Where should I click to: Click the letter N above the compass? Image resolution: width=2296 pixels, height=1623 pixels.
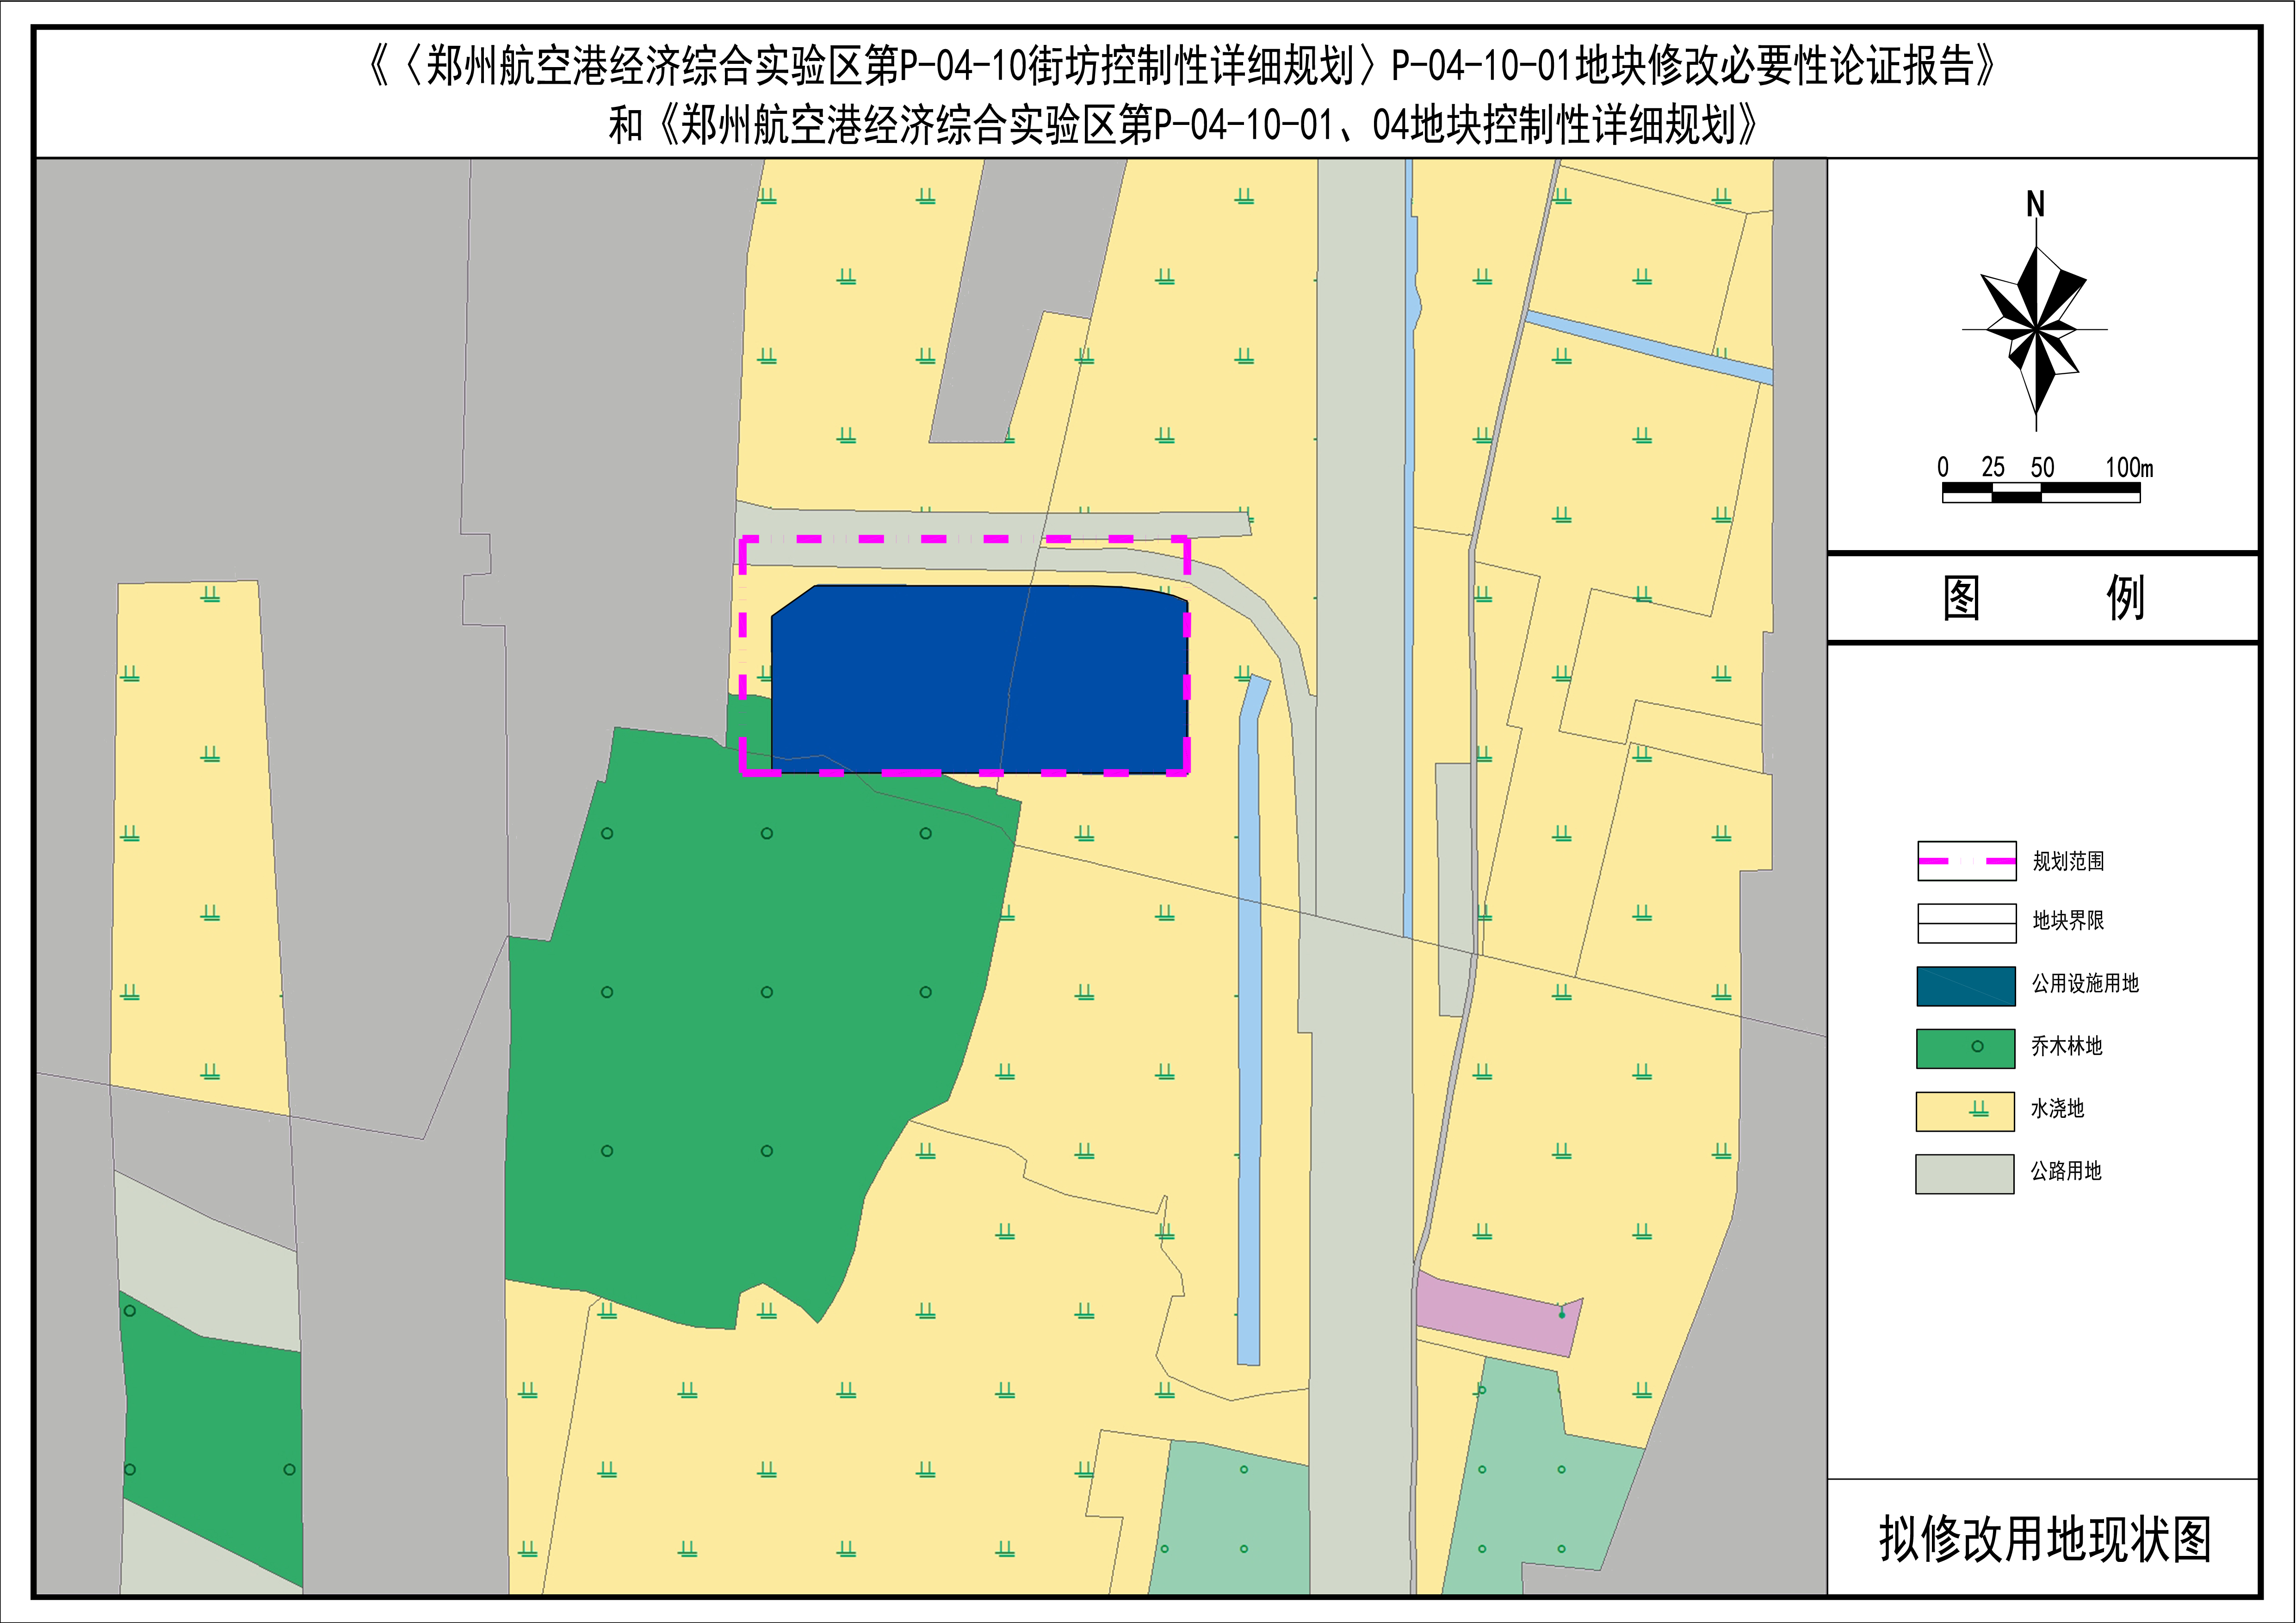coord(2035,204)
